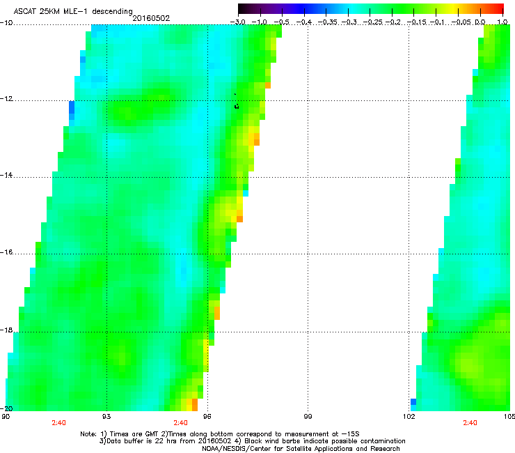
Task: Select the date label 20160502
Action: [x=151, y=18]
